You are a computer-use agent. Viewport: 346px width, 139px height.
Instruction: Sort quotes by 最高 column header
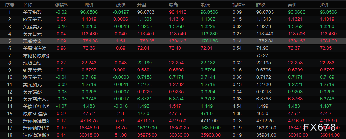click(x=173, y=5)
